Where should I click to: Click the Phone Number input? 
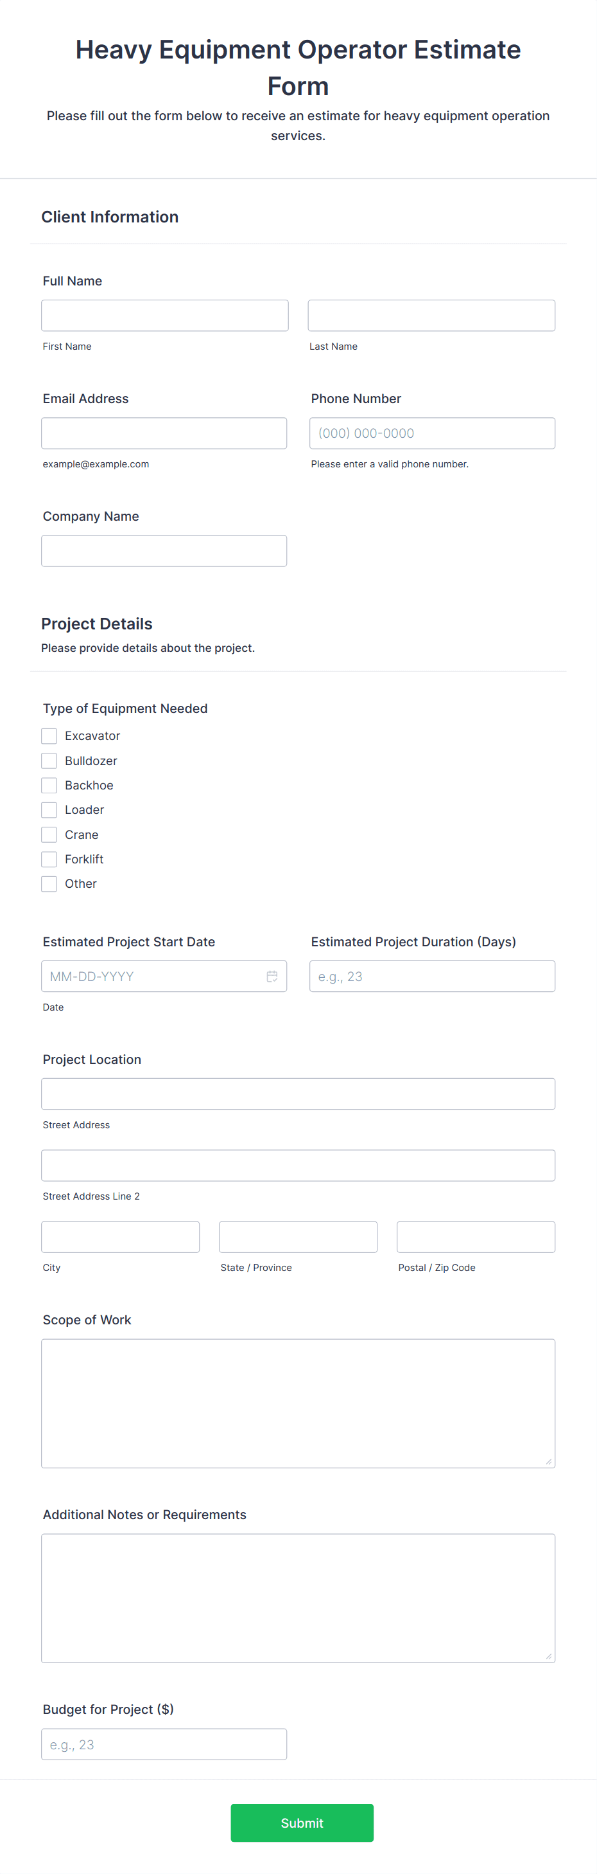[x=431, y=433]
